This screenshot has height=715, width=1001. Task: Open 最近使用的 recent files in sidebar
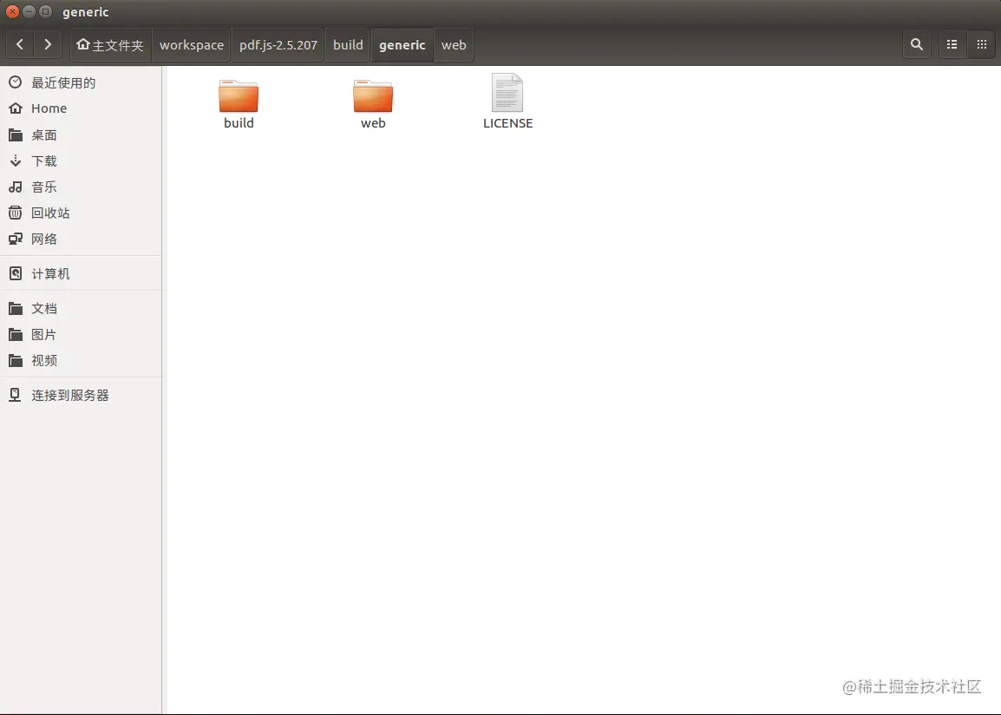click(x=81, y=82)
